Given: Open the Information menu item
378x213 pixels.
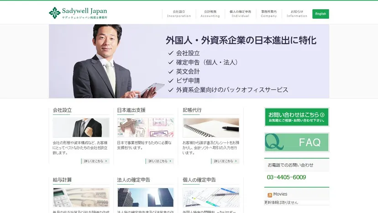Looking at the screenshot, I should pos(297,14).
